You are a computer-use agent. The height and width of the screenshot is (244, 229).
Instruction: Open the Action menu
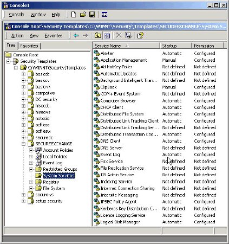[17, 36]
